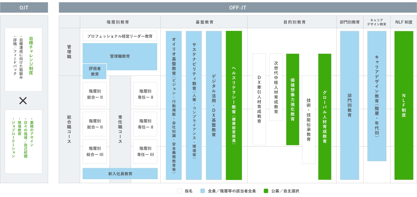Click the white legend swatch
The height and width of the screenshot is (197, 417).
(179, 191)
